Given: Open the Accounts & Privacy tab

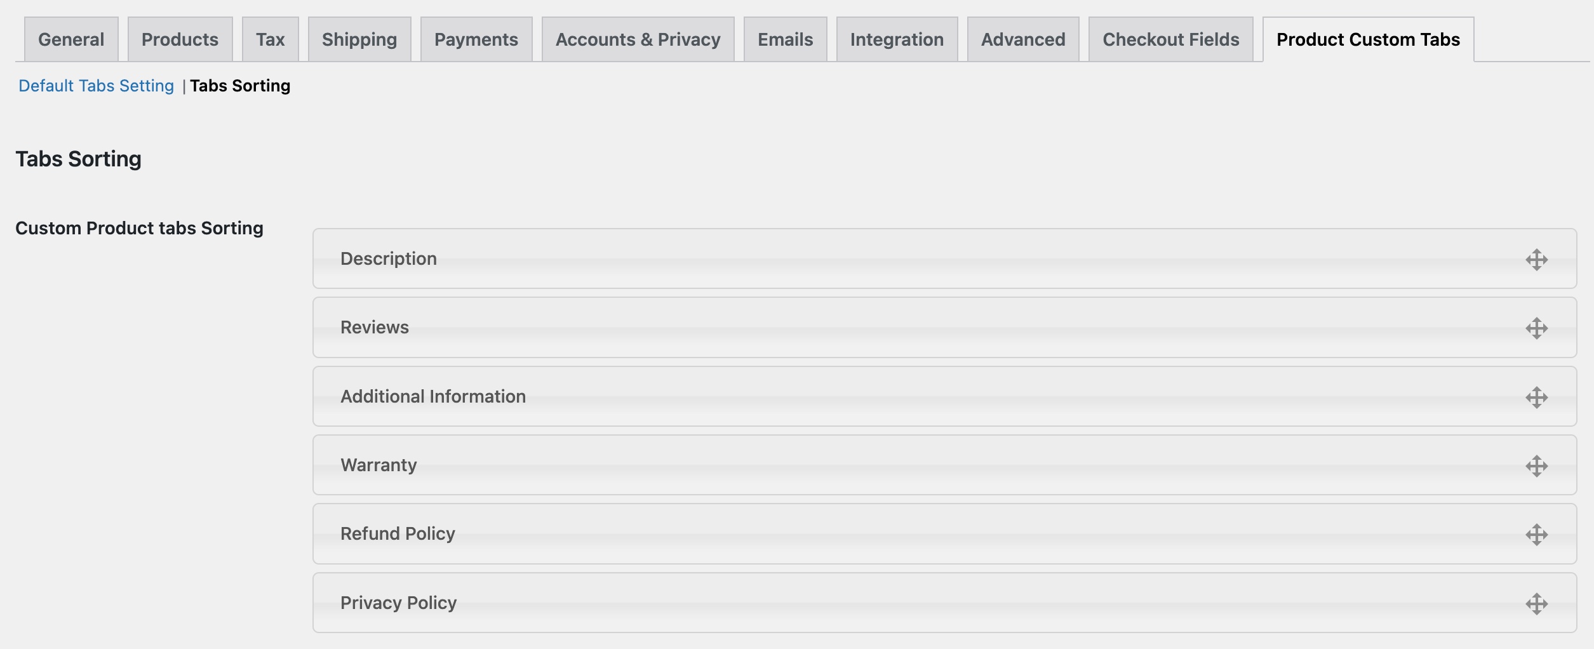Looking at the screenshot, I should pos(638,39).
